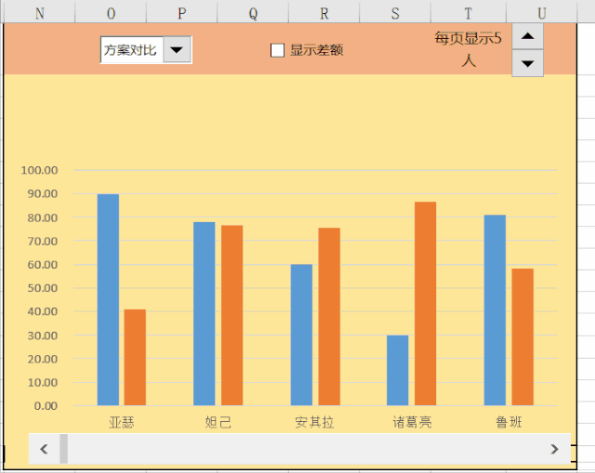Click the orange bar for 妲己
595x473 pixels.
231,315
